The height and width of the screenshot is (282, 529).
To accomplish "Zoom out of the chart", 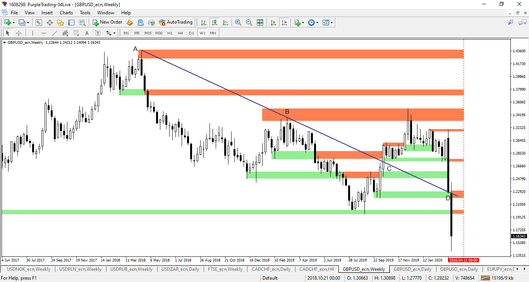I will tap(249, 22).
